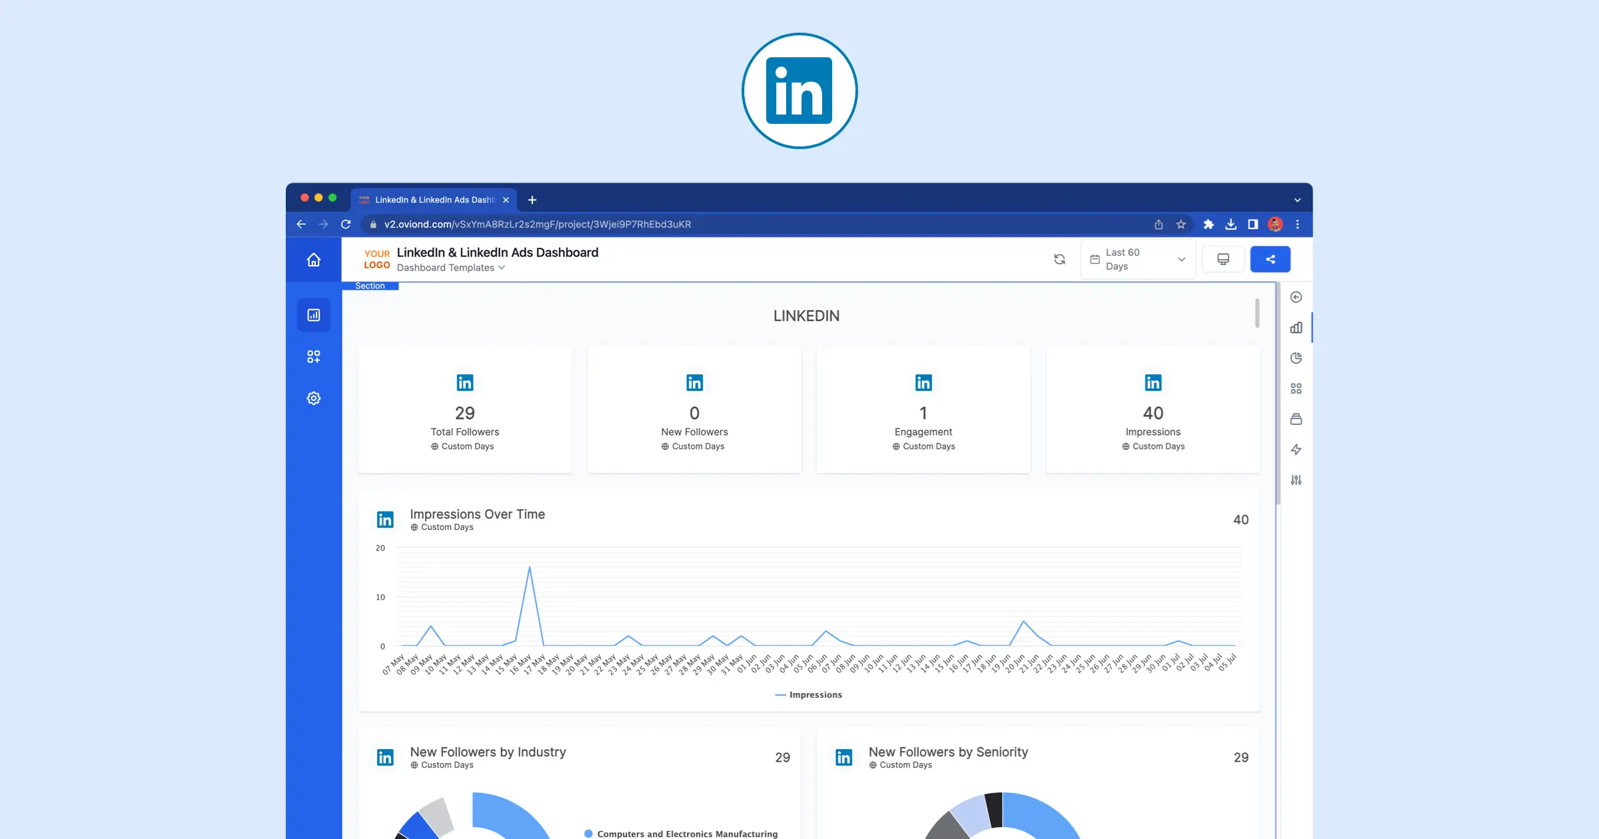Expand the Dashboard Templates dropdown
Image resolution: width=1599 pixels, height=839 pixels.
click(451, 268)
